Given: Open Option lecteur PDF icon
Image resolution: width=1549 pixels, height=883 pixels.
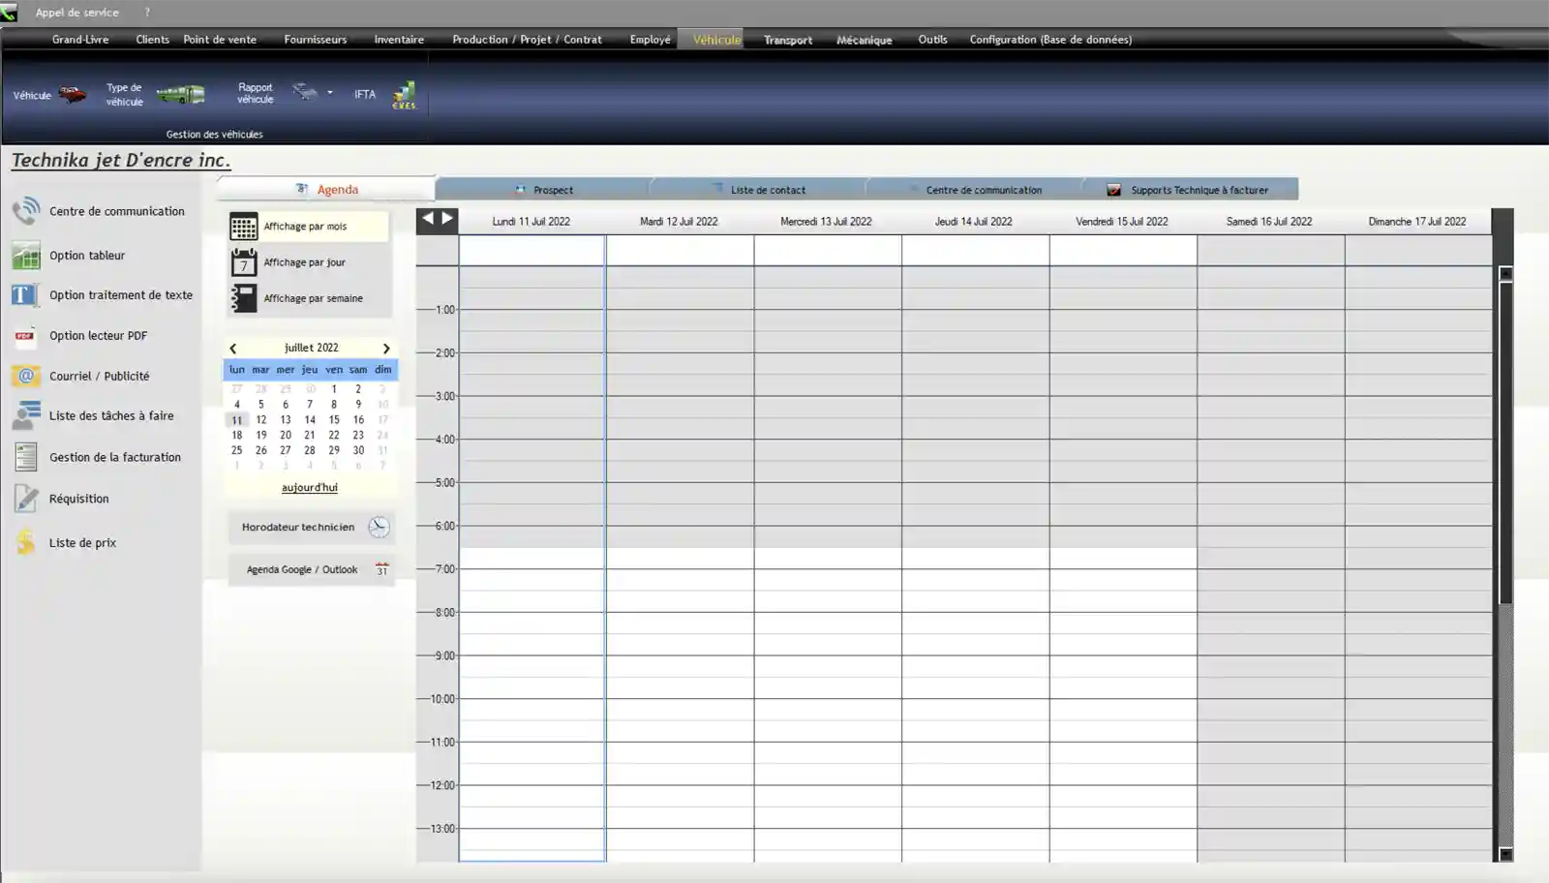Looking at the screenshot, I should (25, 336).
